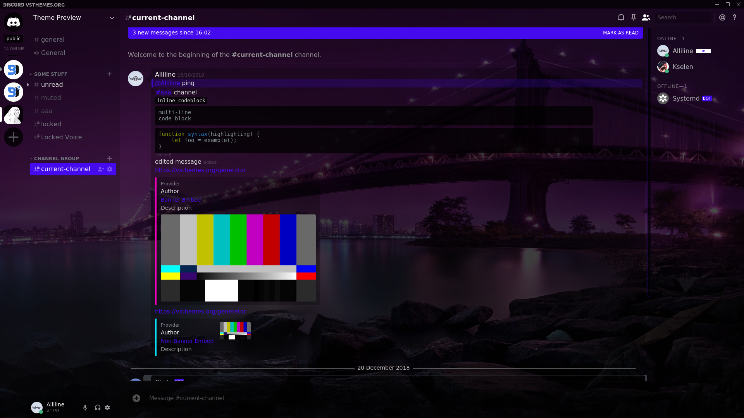This screenshot has width=744, height=418.
Task: Attach file with plus button
Action: pyautogui.click(x=136, y=398)
